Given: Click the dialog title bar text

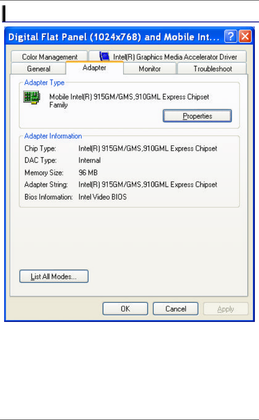Looking at the screenshot, I should [114, 37].
